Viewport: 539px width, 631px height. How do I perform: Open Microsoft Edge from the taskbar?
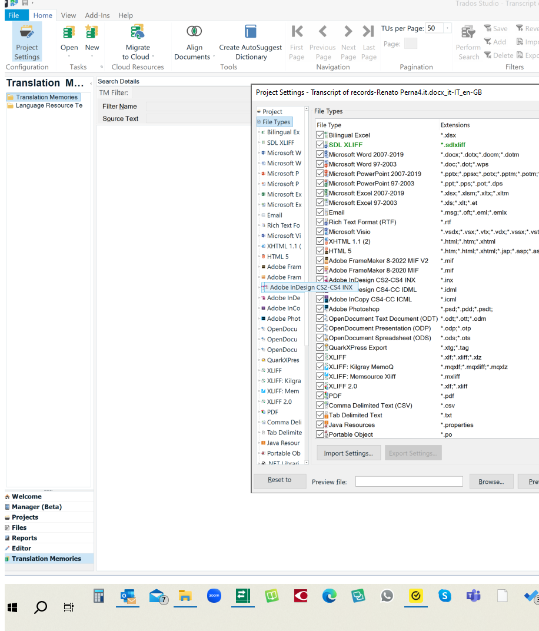[330, 596]
